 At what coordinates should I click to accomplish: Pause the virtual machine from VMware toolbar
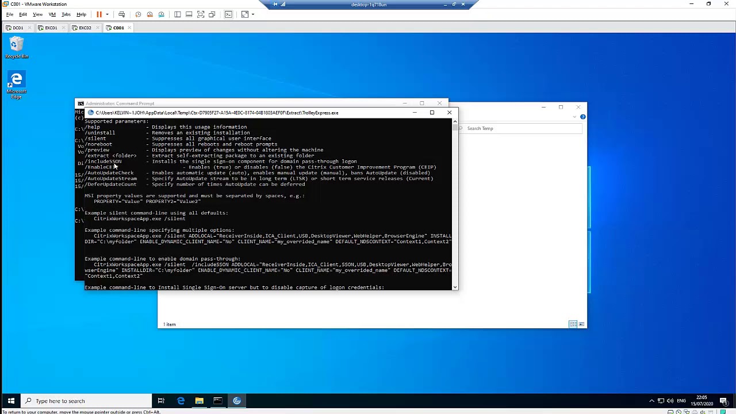coord(99,14)
